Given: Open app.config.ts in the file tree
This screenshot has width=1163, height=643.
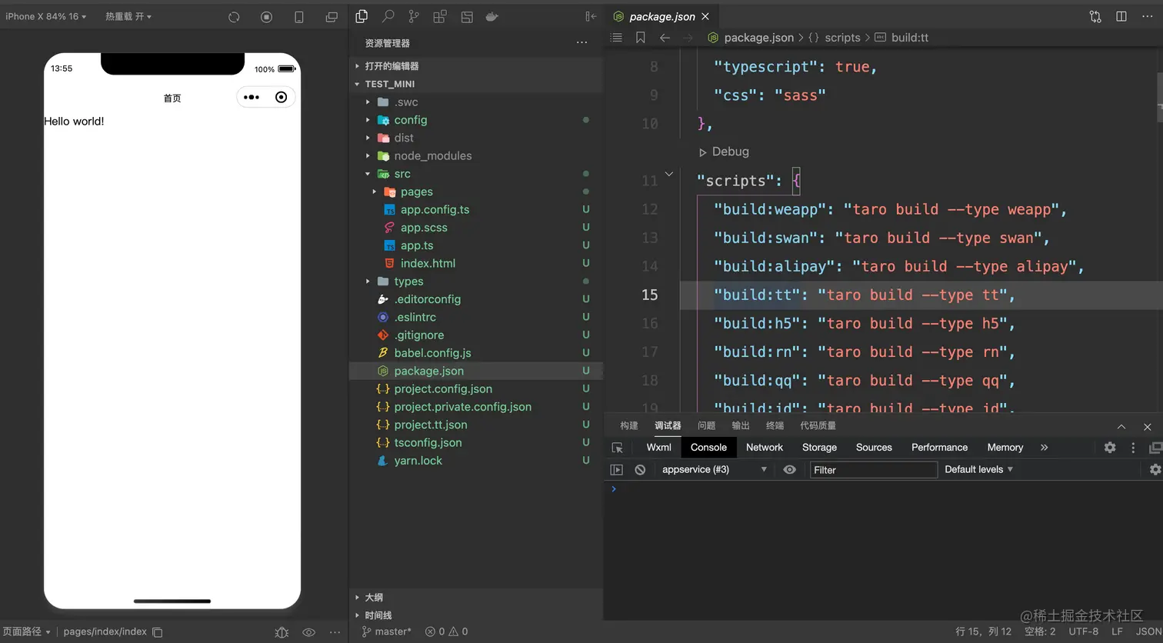Looking at the screenshot, I should pos(435,209).
